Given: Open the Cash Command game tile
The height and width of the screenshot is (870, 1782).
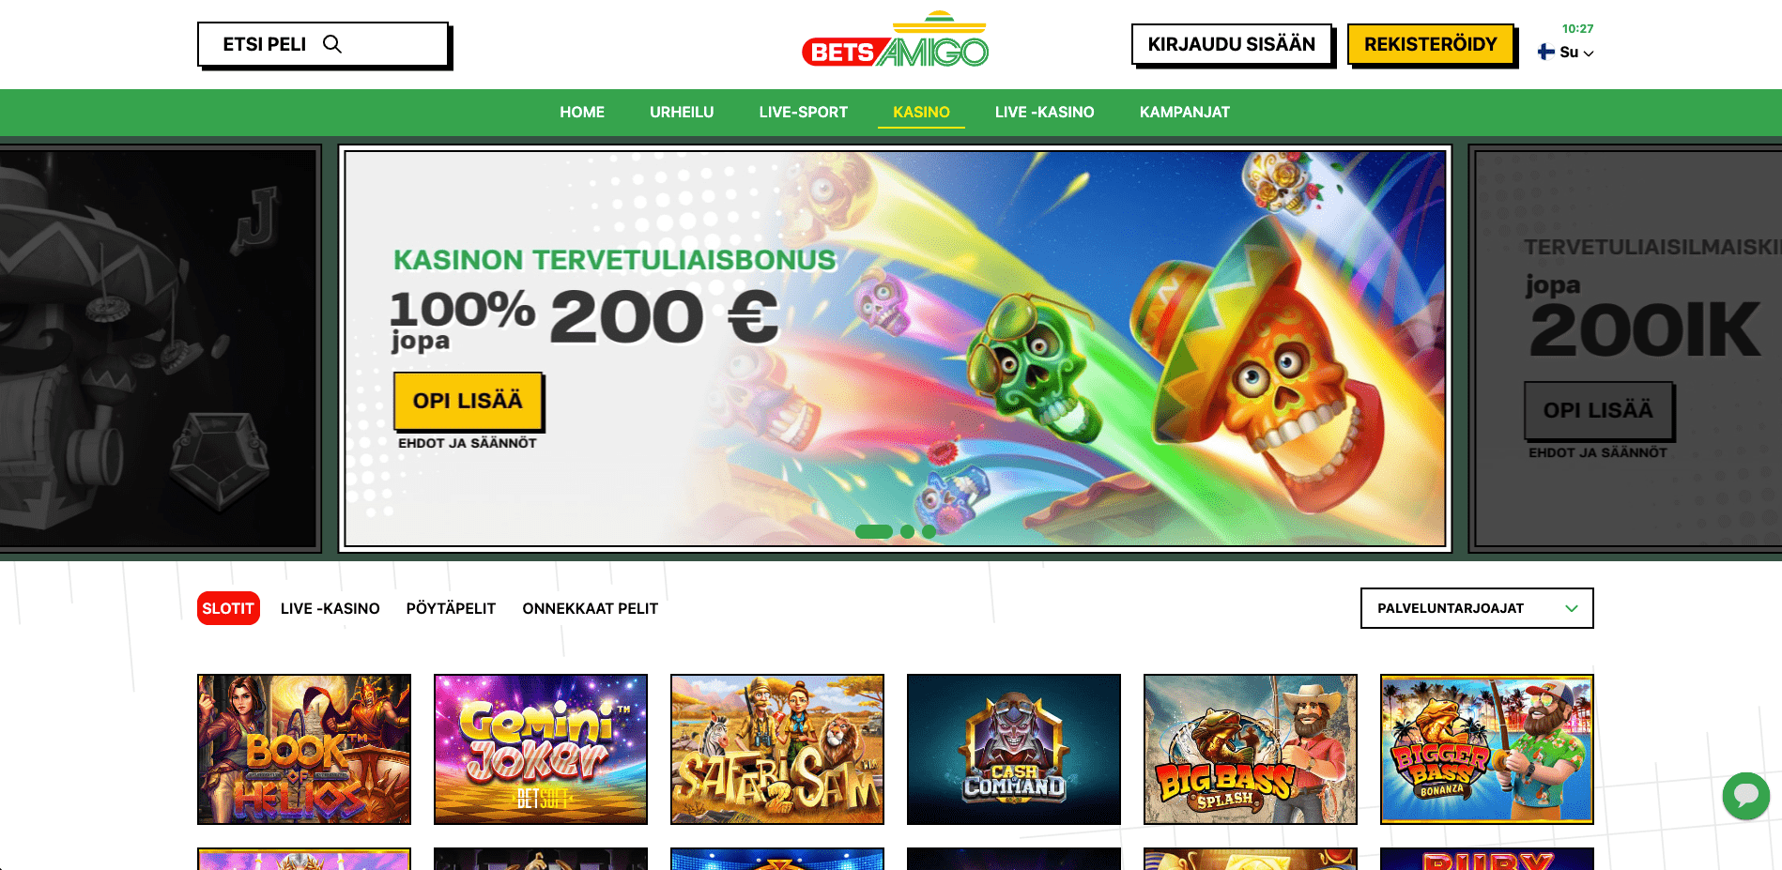Looking at the screenshot, I should (1014, 749).
